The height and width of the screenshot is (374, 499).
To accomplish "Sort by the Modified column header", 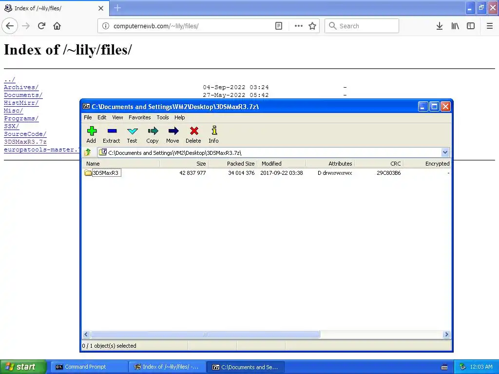I will click(x=281, y=164).
